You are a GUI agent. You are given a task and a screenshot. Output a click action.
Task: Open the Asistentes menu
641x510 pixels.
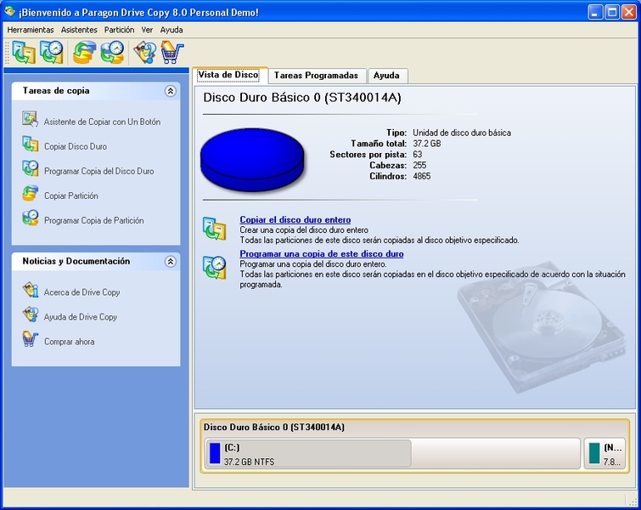[x=79, y=30]
